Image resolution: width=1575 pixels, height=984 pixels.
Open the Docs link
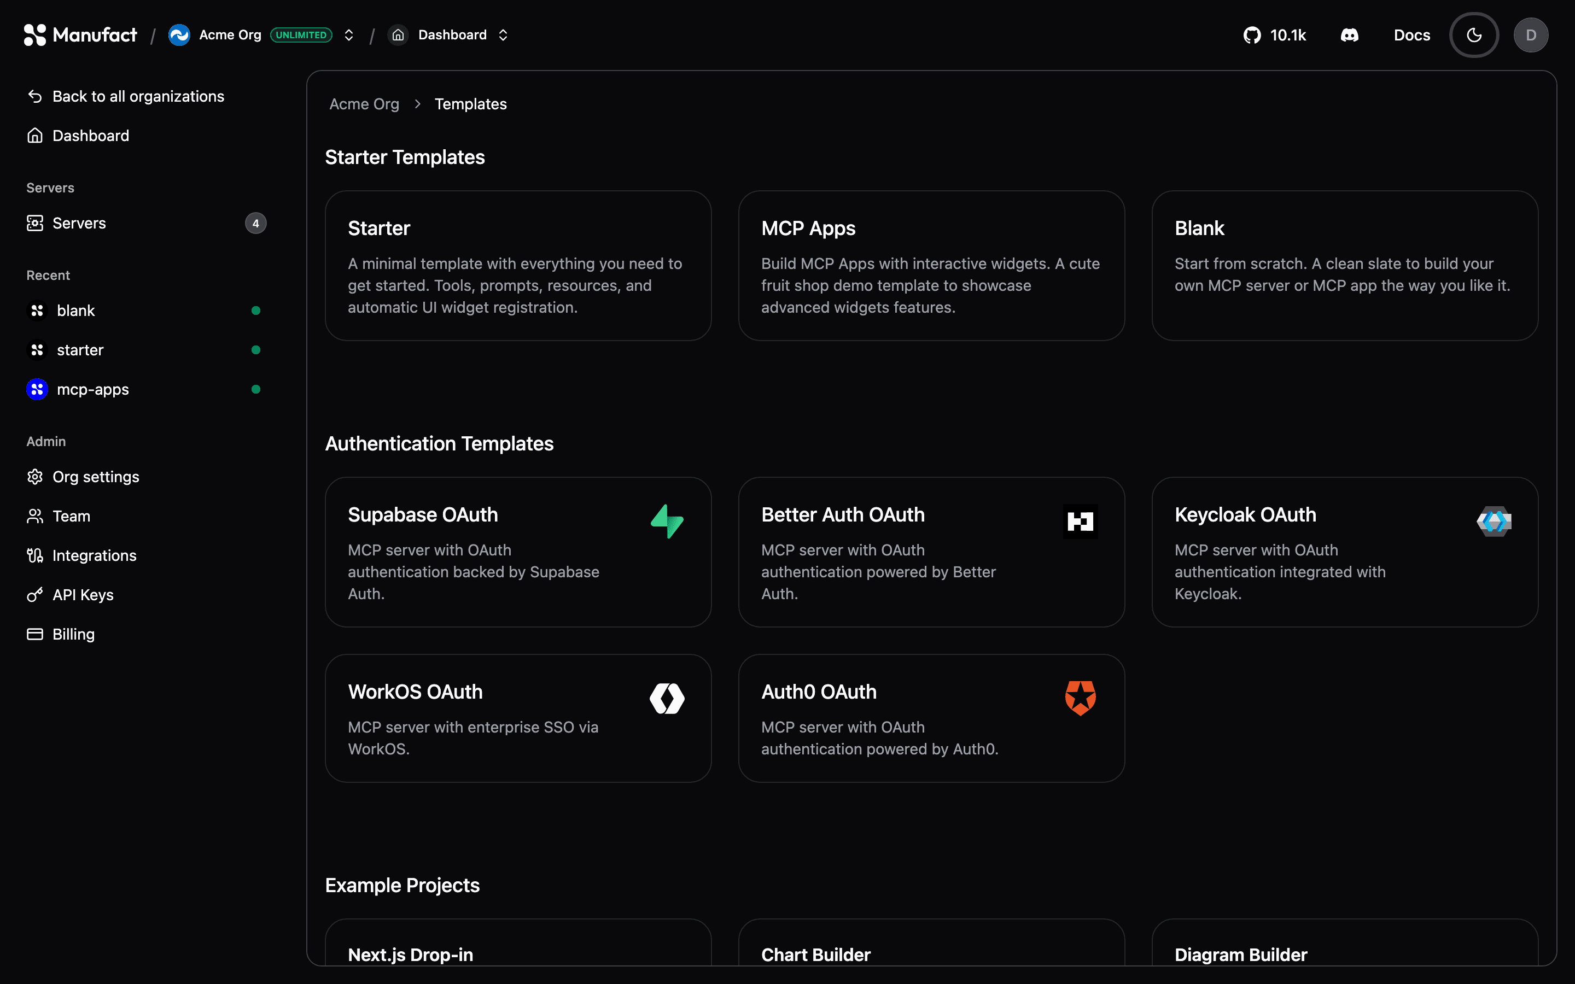pyautogui.click(x=1411, y=35)
